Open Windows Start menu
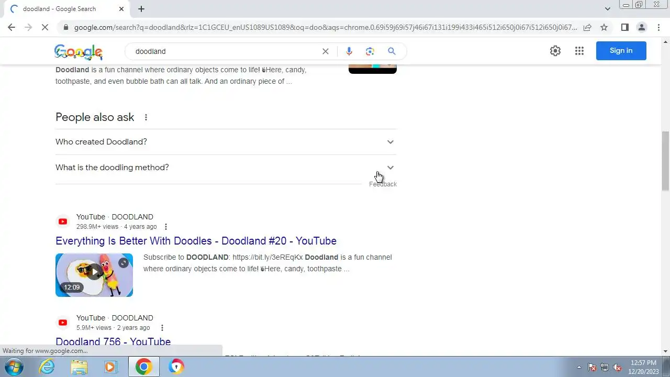 [14, 367]
